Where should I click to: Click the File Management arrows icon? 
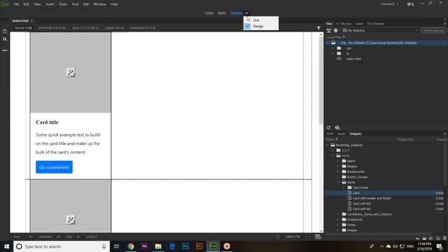tap(5, 39)
